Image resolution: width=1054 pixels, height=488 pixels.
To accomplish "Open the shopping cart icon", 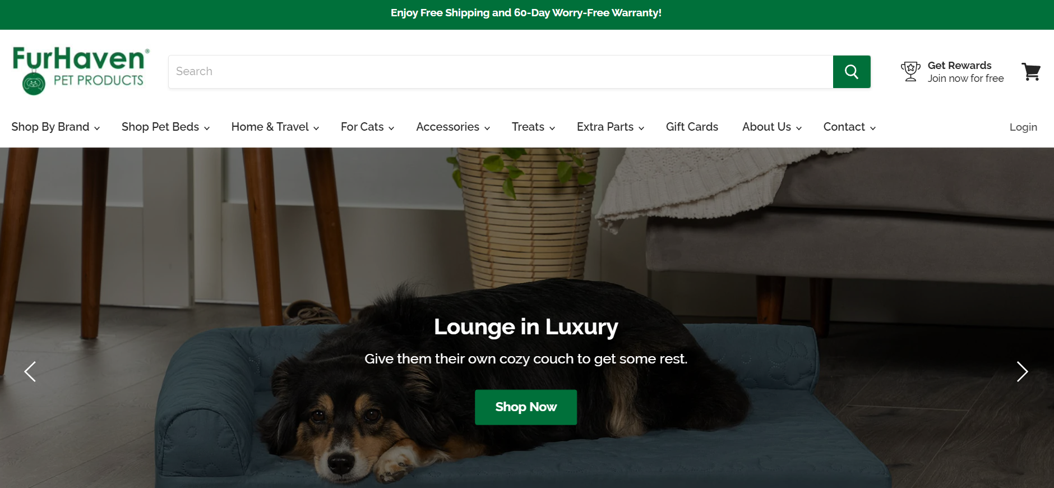I will coord(1031,72).
